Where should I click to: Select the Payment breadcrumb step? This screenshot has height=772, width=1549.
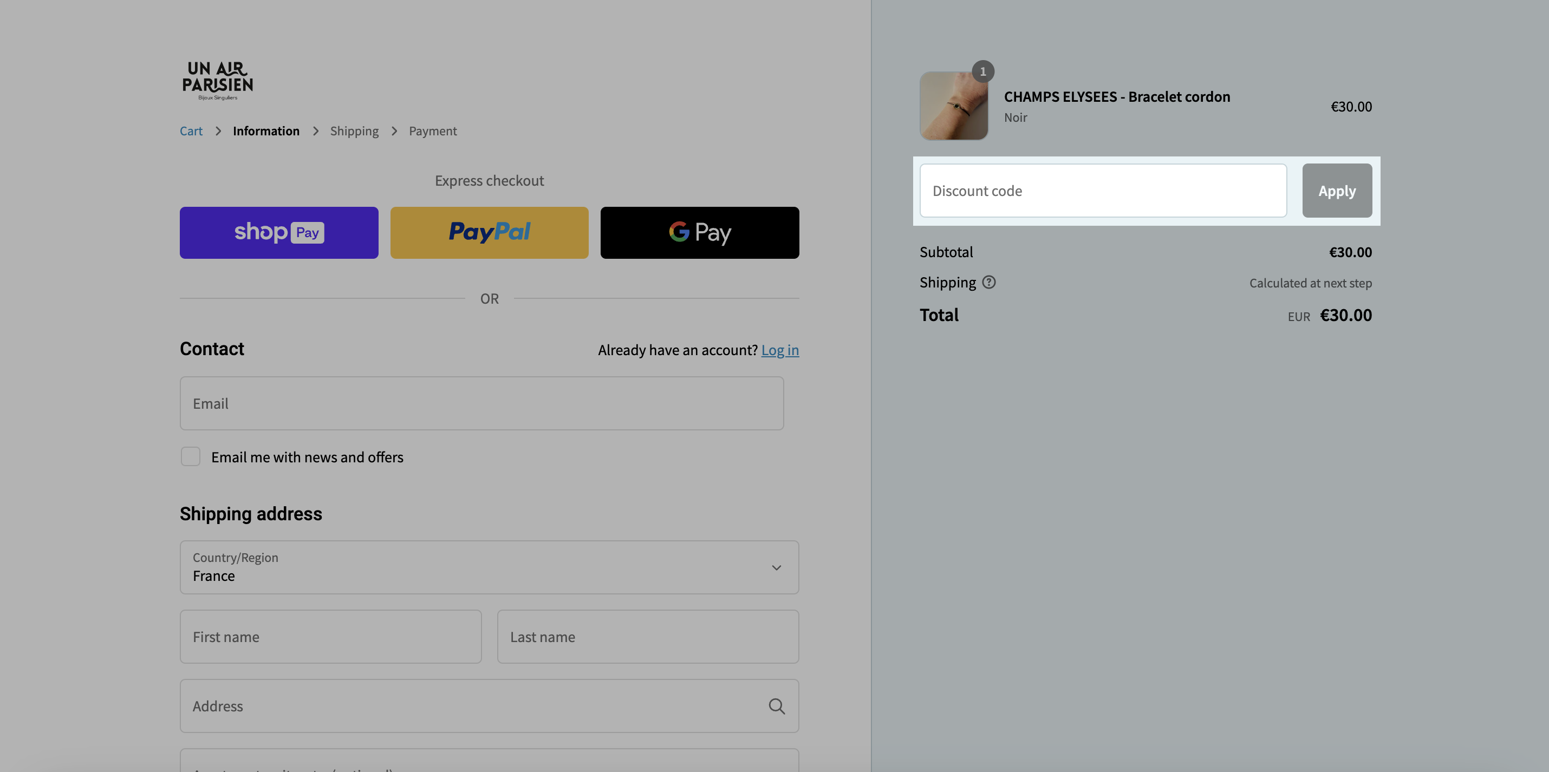432,131
